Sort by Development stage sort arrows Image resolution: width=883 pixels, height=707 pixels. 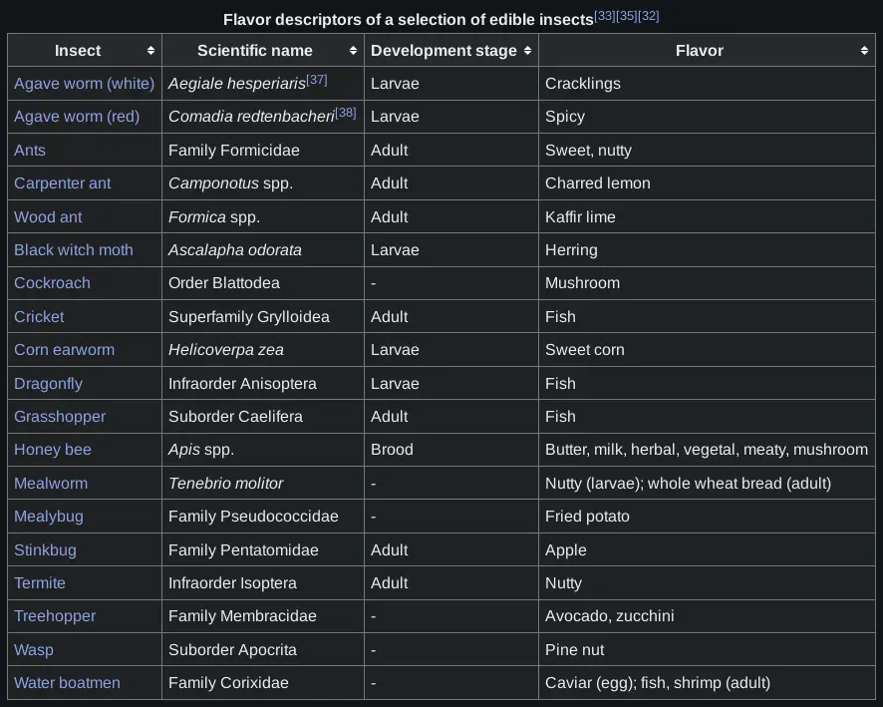[527, 51]
